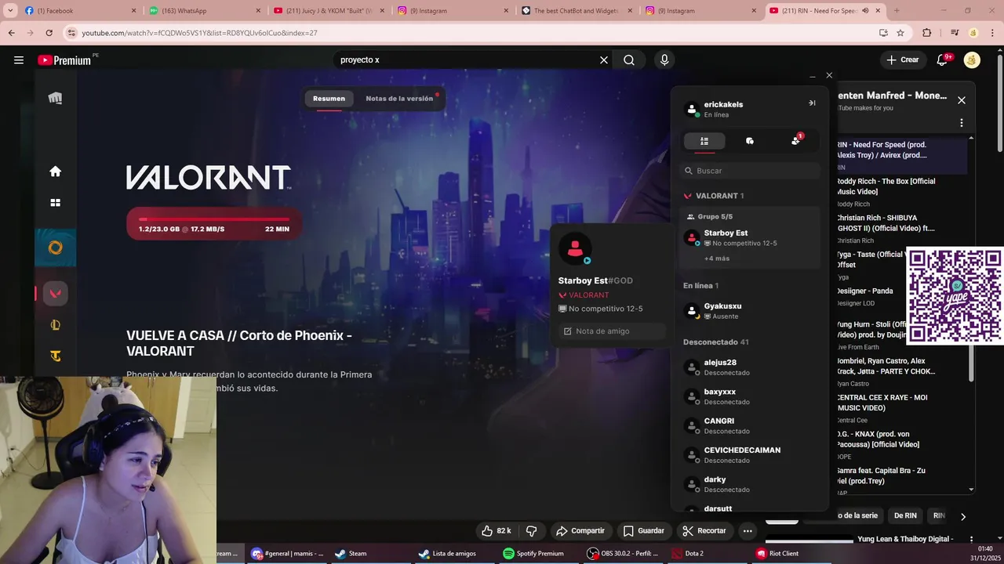Like the video with 82 k likes

pos(496,530)
